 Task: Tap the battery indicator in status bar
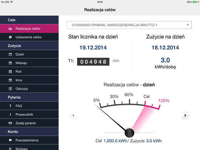(196, 2)
